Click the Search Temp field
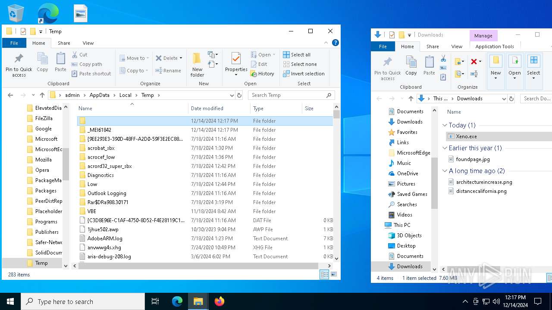The image size is (552, 310). coord(291,95)
